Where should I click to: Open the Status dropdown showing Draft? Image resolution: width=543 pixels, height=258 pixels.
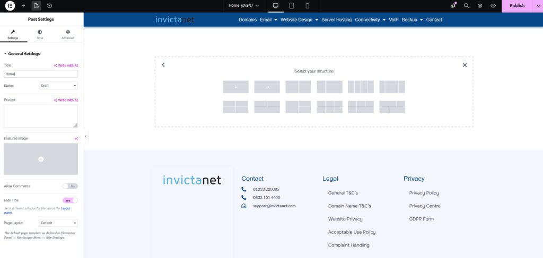click(58, 86)
